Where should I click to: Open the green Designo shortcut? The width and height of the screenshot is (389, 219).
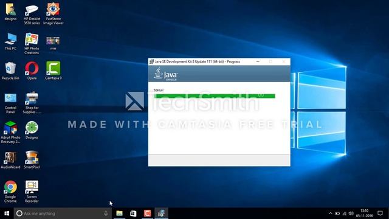pos(32,130)
